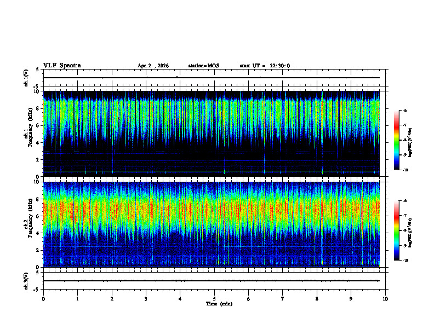Image resolution: width=434 pixels, height=335 pixels.
Task: Click the time axis tick label "1"
Action: pyautogui.click(x=77, y=299)
